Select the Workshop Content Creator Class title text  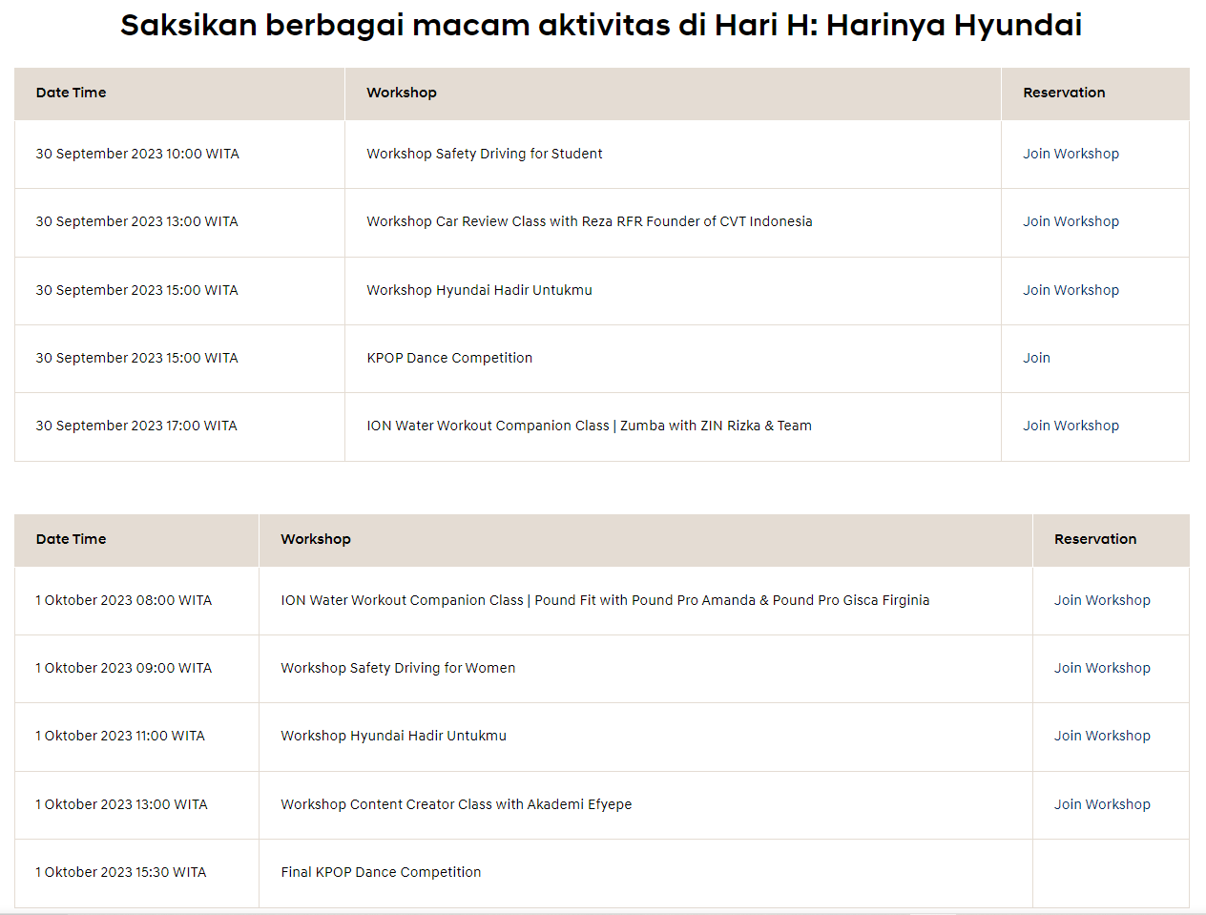point(455,804)
